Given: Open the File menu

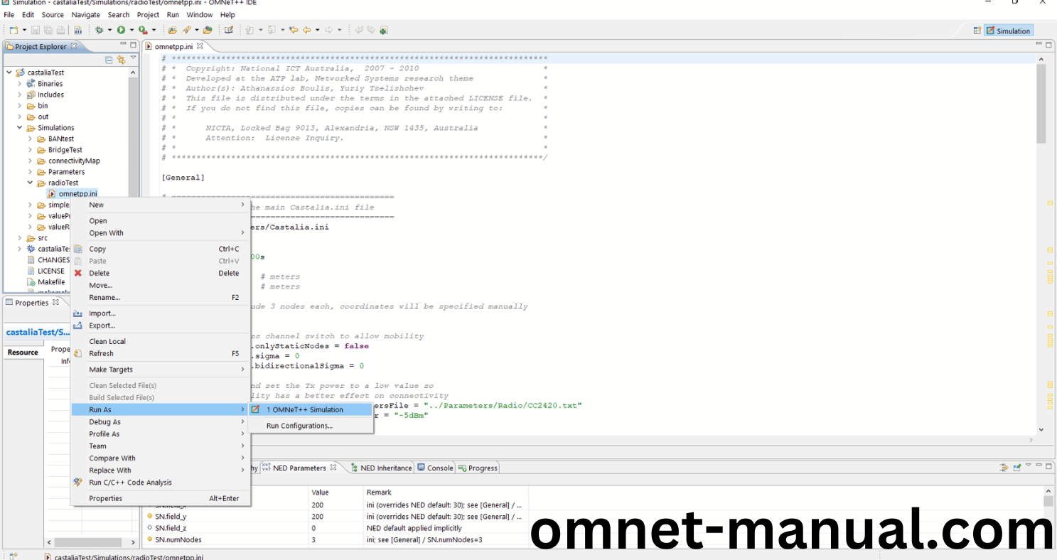Looking at the screenshot, I should click(x=9, y=14).
